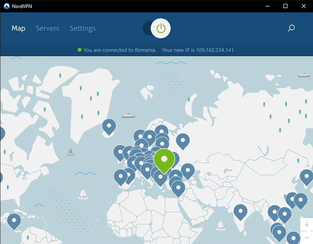Open the Settings tab
The image size is (313, 244).
[x=83, y=29]
